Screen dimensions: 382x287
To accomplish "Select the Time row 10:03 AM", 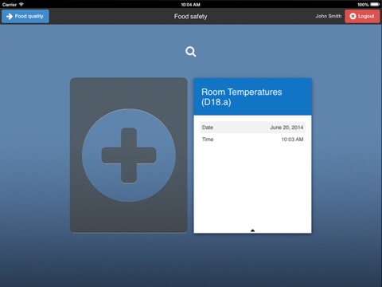I will (252, 140).
